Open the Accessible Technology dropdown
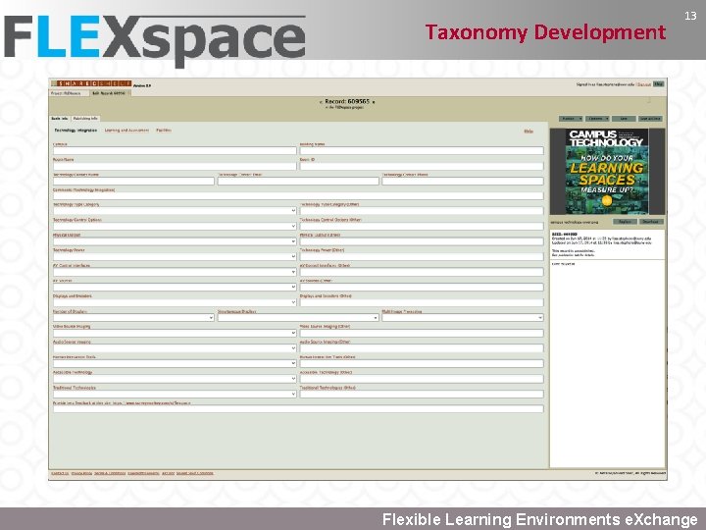The height and width of the screenshot is (530, 706). click(175, 379)
